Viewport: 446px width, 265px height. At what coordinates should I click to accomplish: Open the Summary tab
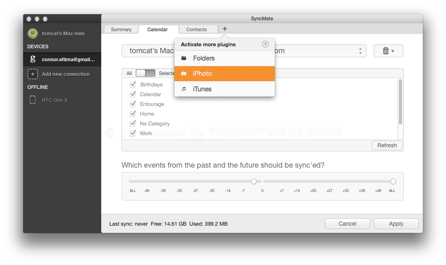point(121,29)
